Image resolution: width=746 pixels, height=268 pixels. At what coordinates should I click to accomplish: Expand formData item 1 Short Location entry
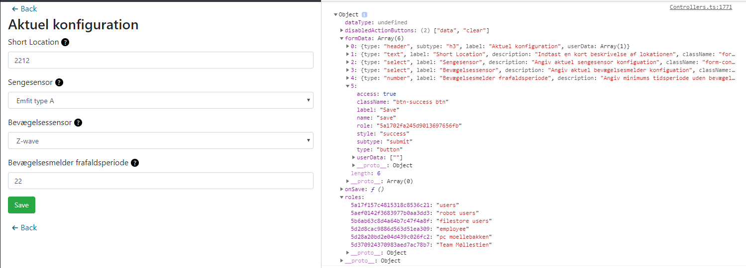348,55
